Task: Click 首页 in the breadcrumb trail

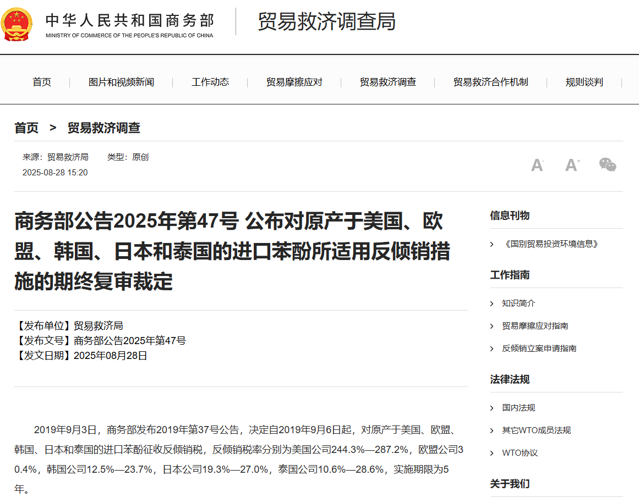Action: tap(26, 128)
